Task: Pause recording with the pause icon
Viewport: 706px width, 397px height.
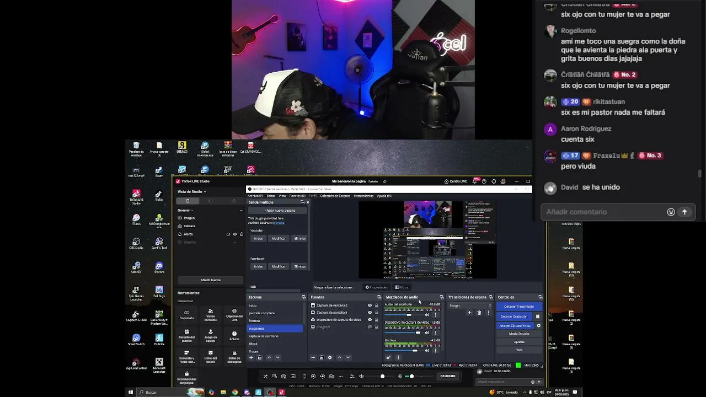Action: pos(538,316)
